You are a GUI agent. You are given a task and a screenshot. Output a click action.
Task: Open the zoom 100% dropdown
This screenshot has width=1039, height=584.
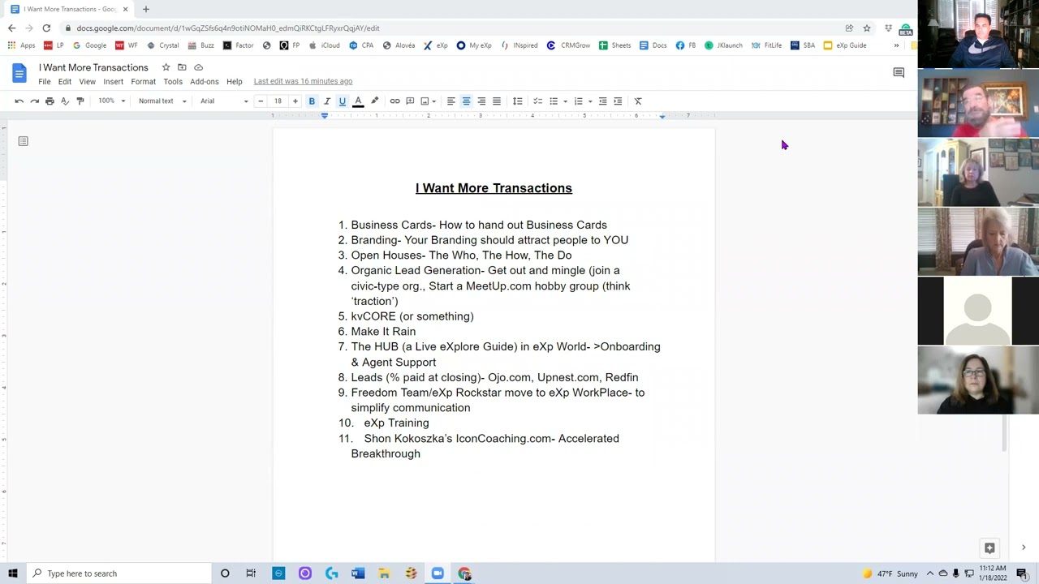[x=112, y=101]
